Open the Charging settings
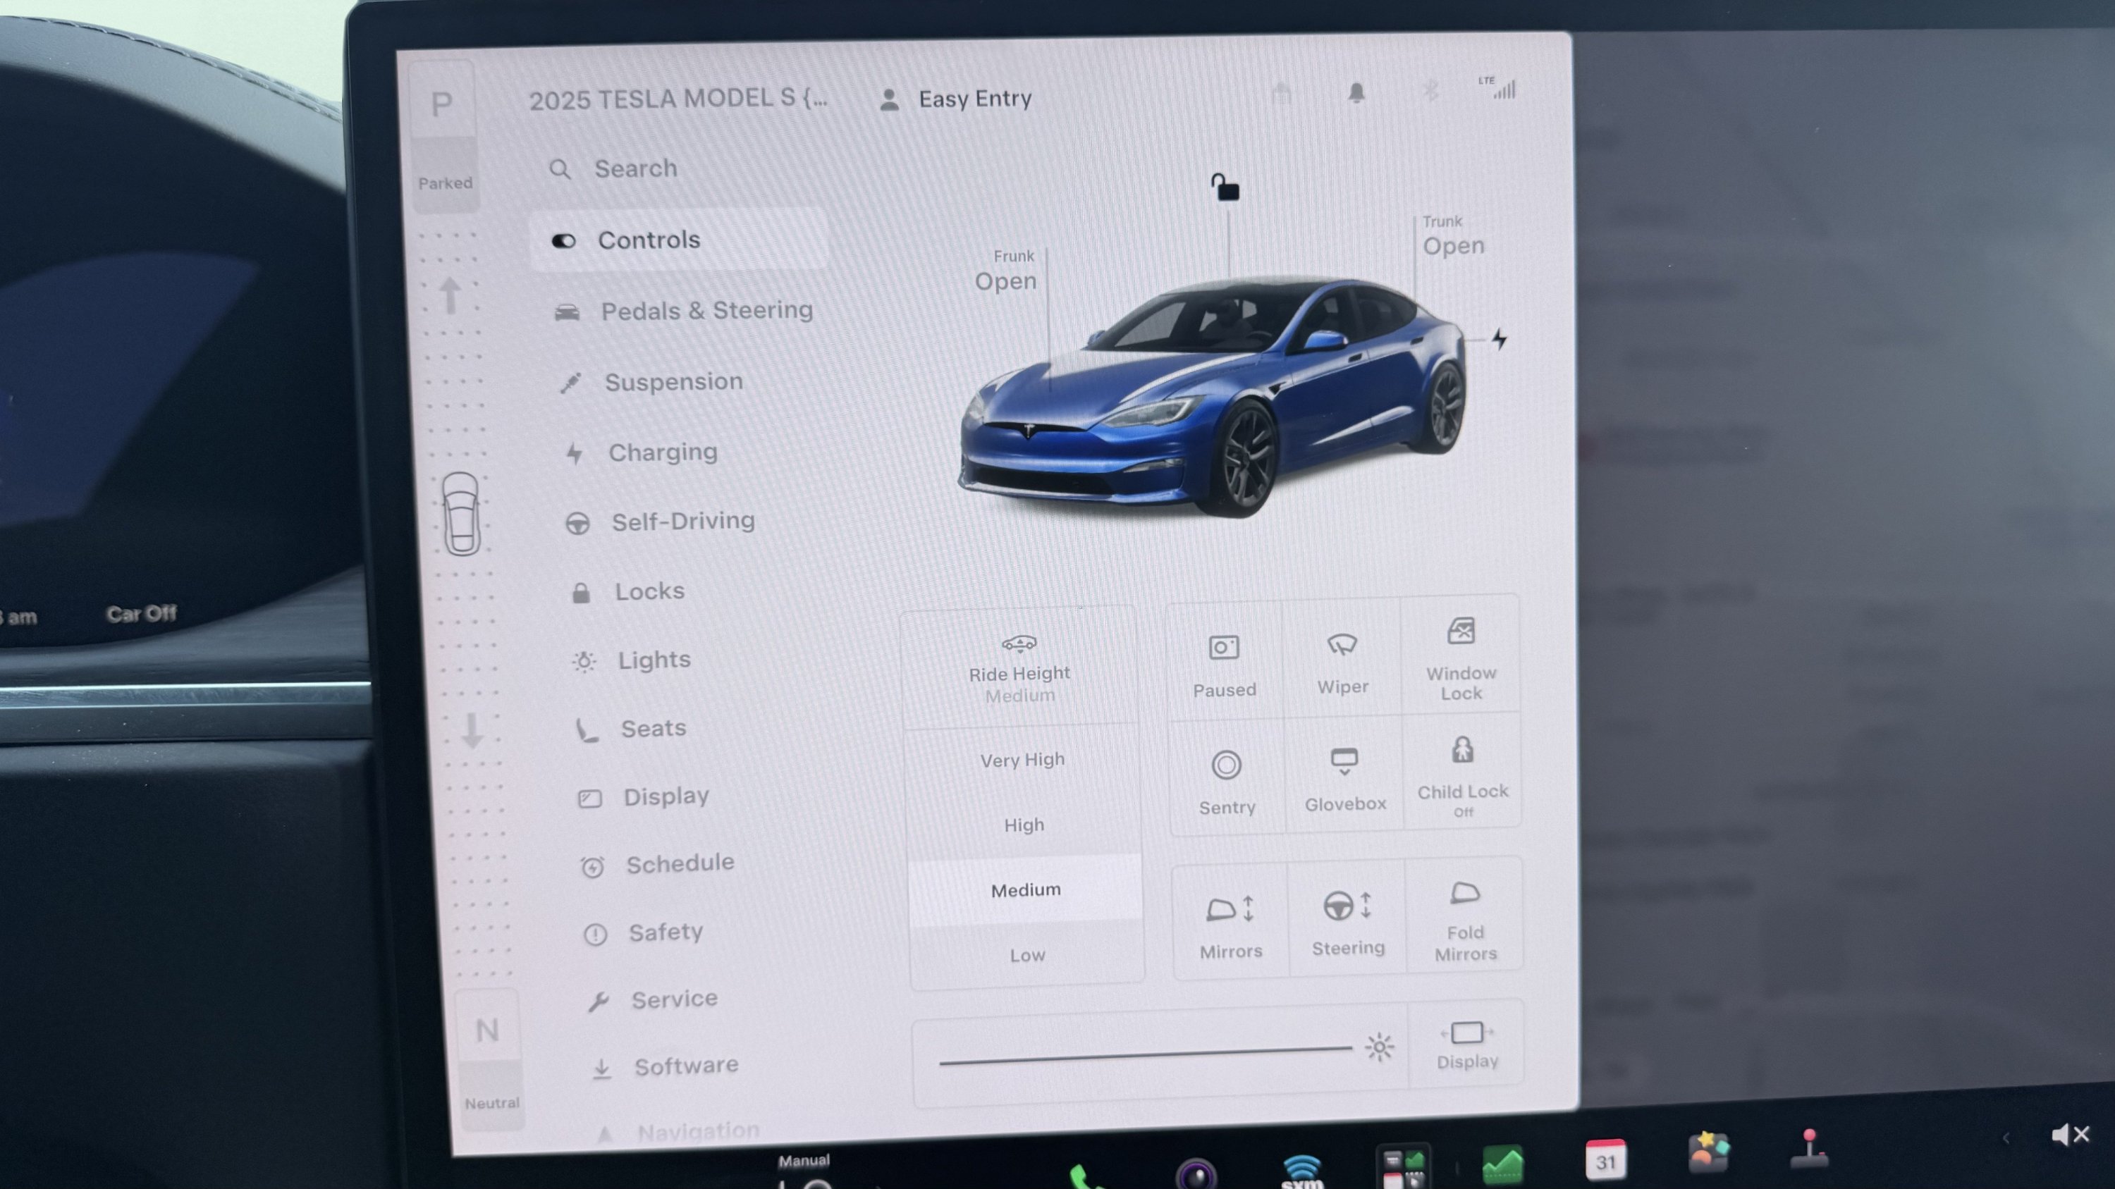2115x1189 pixels. pyautogui.click(x=642, y=452)
